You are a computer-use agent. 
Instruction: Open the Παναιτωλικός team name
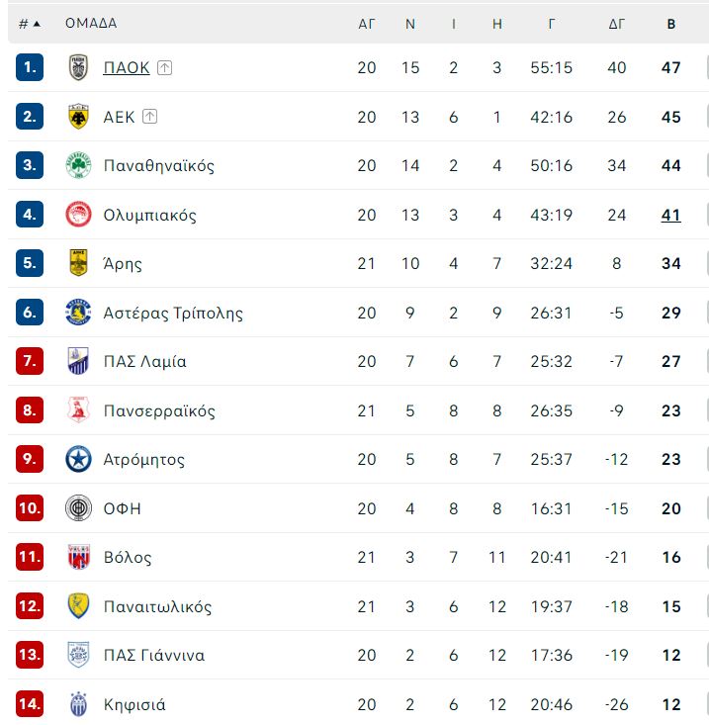[x=157, y=606]
